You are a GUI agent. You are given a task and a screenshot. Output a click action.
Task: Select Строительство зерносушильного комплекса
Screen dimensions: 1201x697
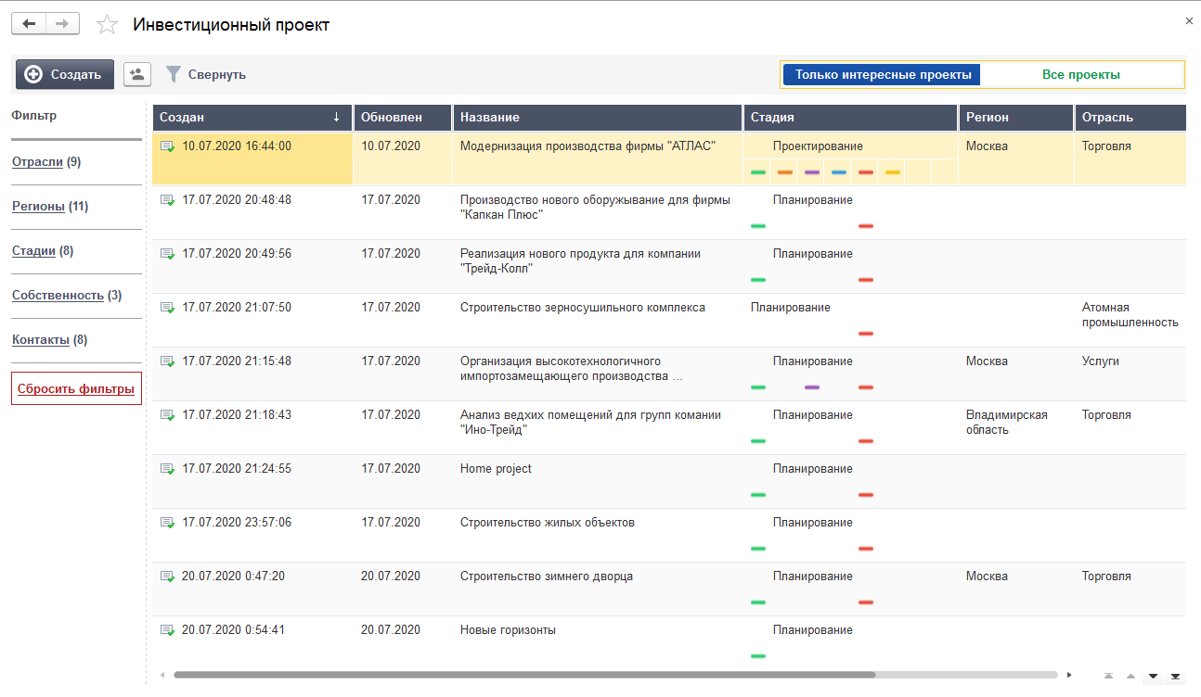583,308
